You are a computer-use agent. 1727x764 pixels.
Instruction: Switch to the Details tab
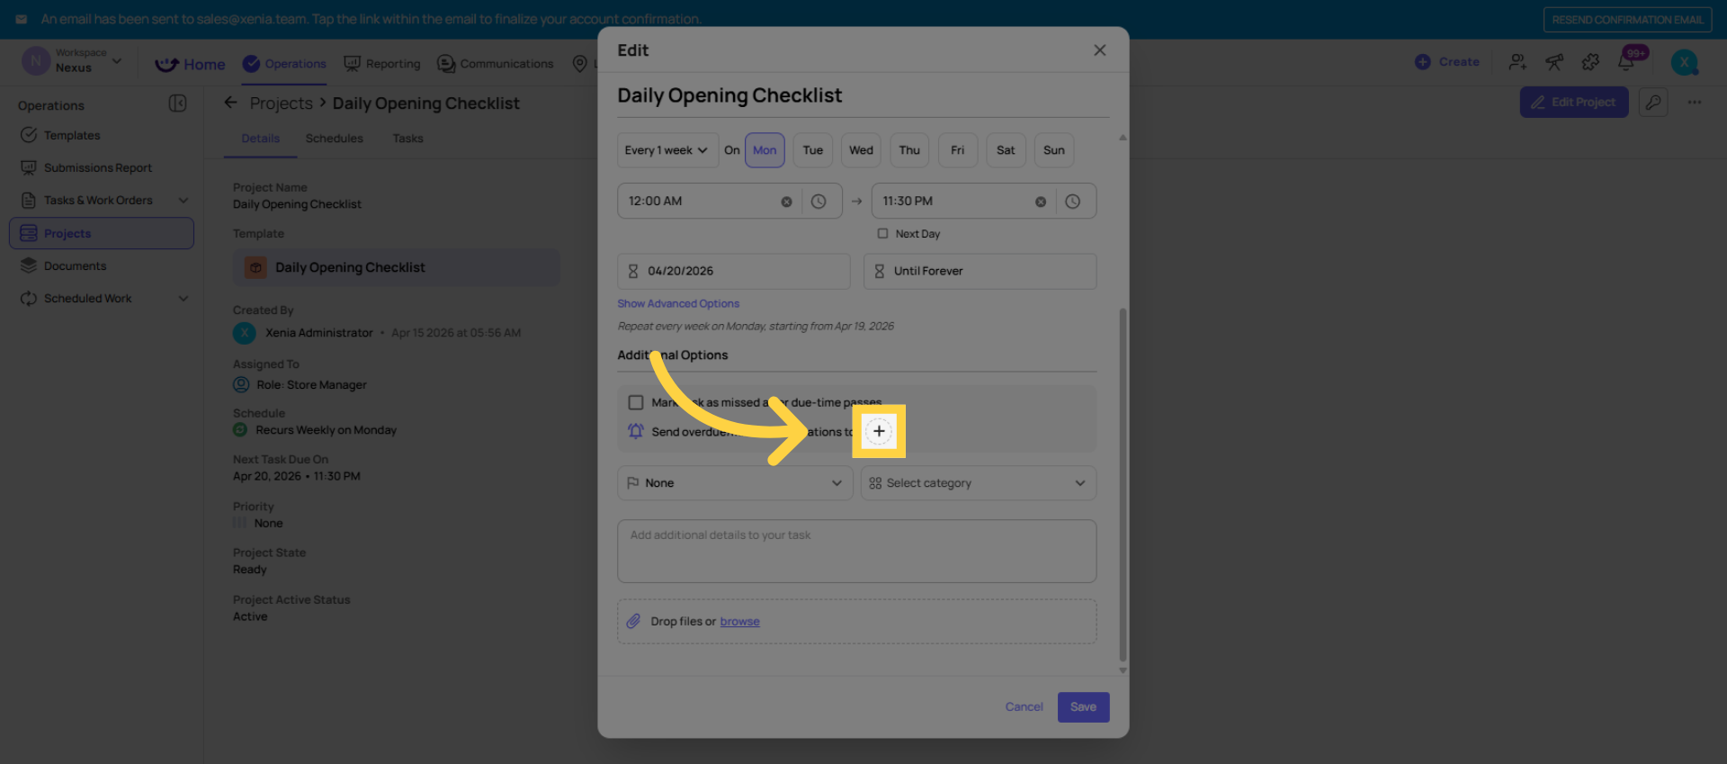point(261,139)
